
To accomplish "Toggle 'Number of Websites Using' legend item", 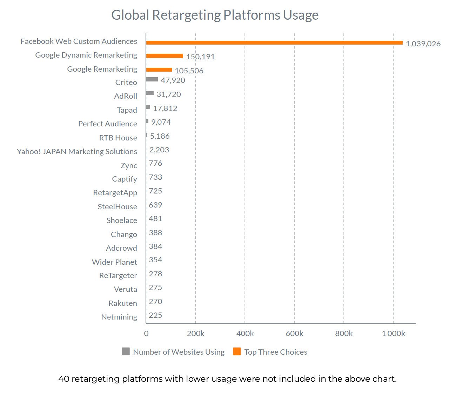I will coord(173,352).
